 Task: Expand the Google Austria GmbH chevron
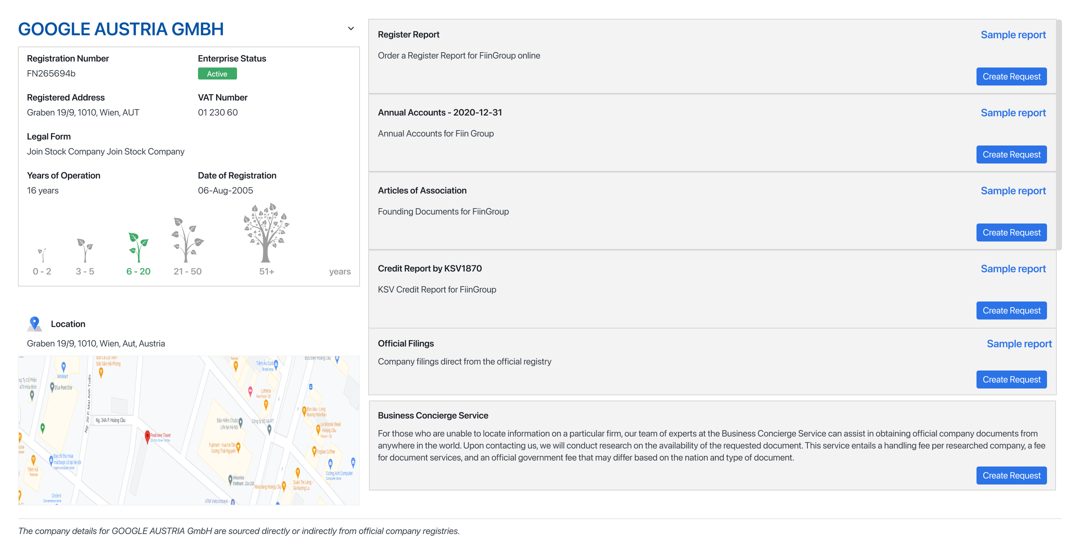(x=351, y=29)
